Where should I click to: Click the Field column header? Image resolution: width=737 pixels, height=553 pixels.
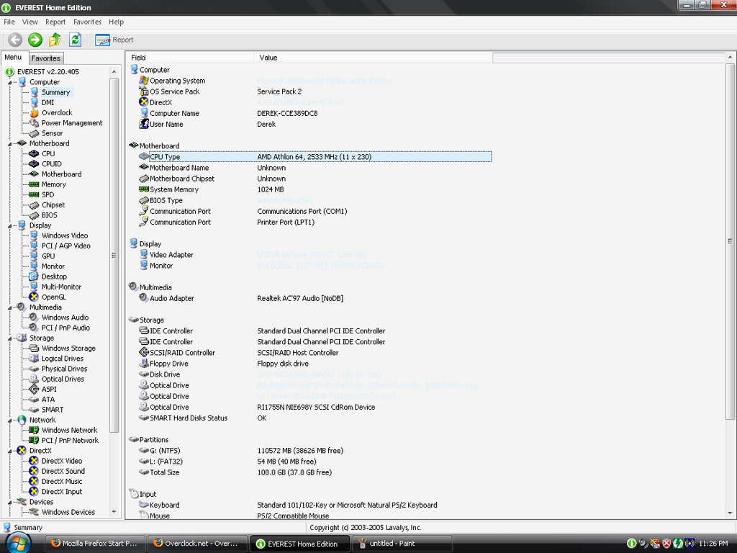coord(190,58)
